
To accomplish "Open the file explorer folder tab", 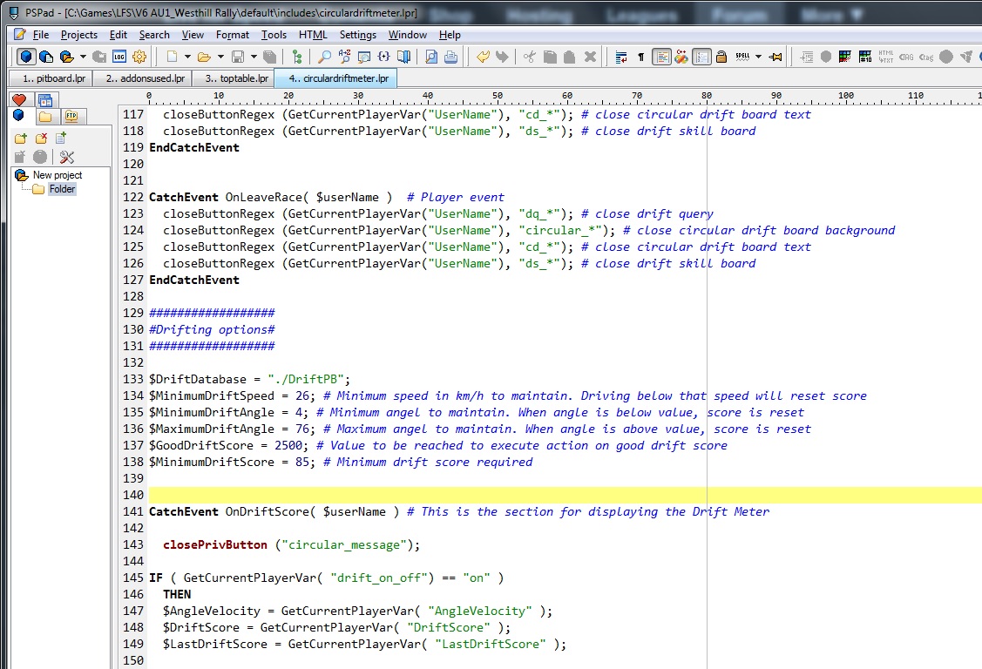I will [x=45, y=117].
